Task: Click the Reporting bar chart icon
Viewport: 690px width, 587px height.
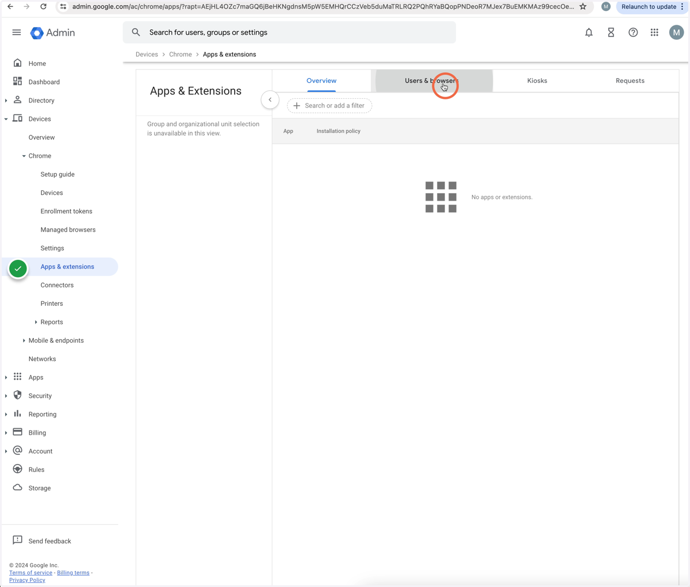Action: (x=18, y=414)
